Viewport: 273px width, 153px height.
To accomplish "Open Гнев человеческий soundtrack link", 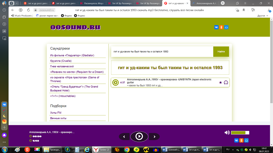I will pyautogui.click(x=62, y=67).
